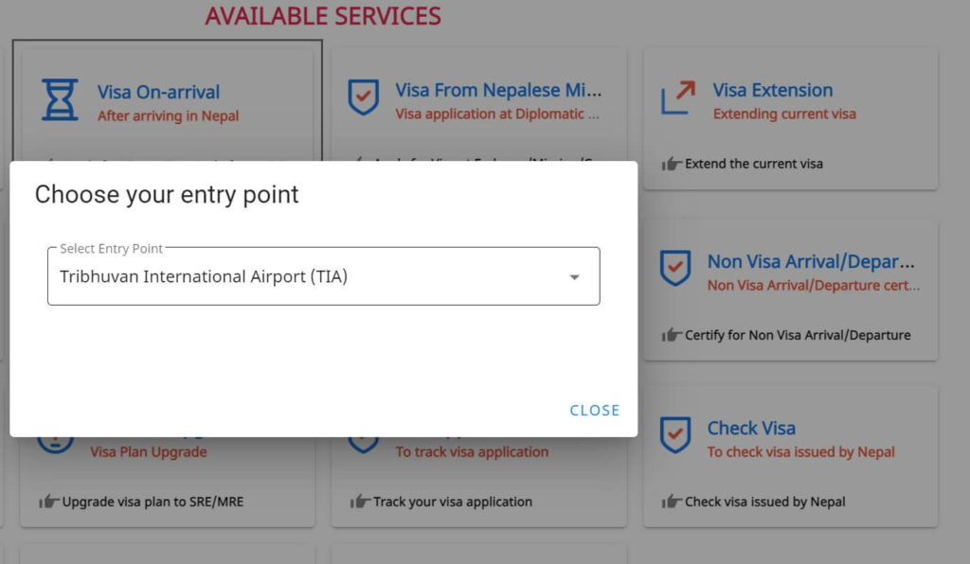Open Visa From Nepalese Mission title
970x564 pixels.
point(498,90)
